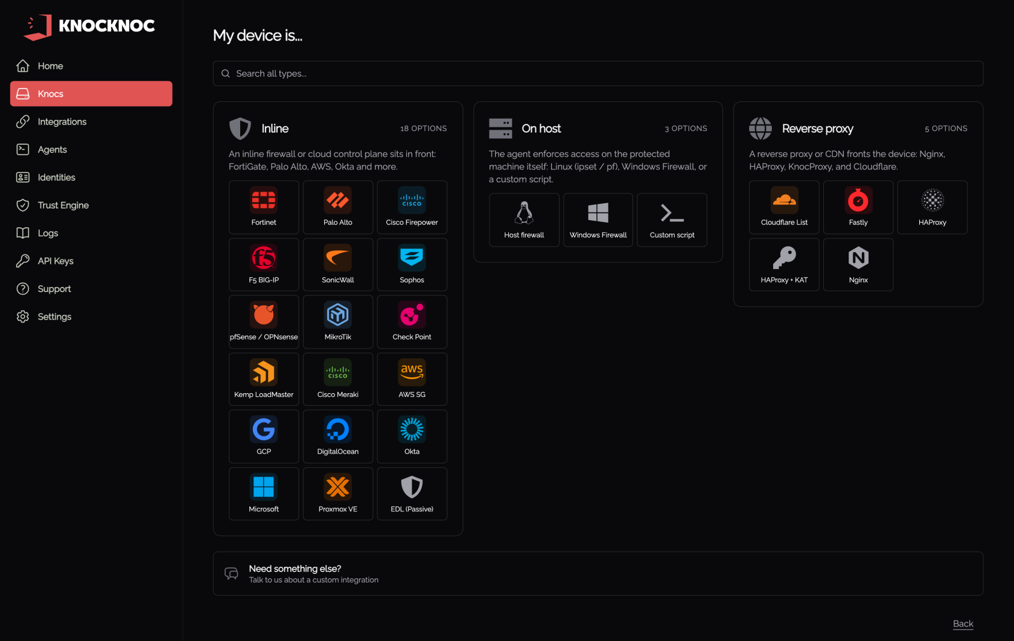Select the Fortinet device tile
The width and height of the screenshot is (1014, 641).
pos(264,207)
